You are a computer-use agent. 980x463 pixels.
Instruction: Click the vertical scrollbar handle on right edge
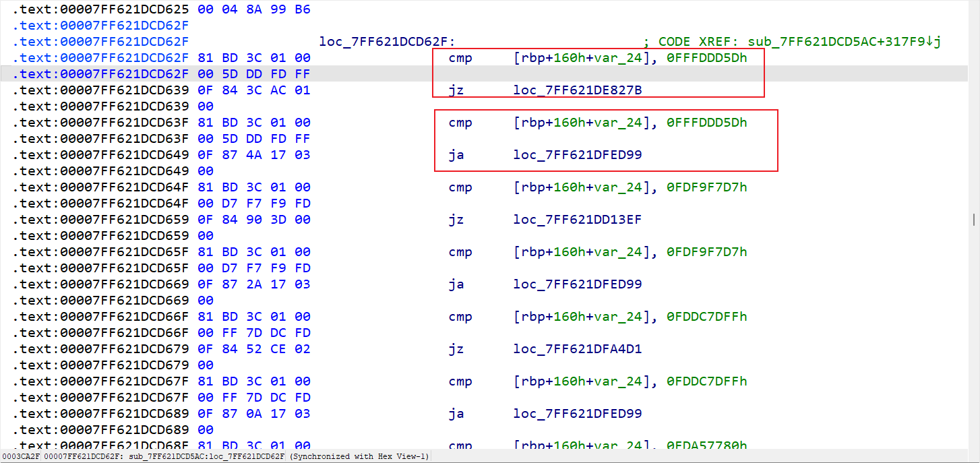(975, 219)
